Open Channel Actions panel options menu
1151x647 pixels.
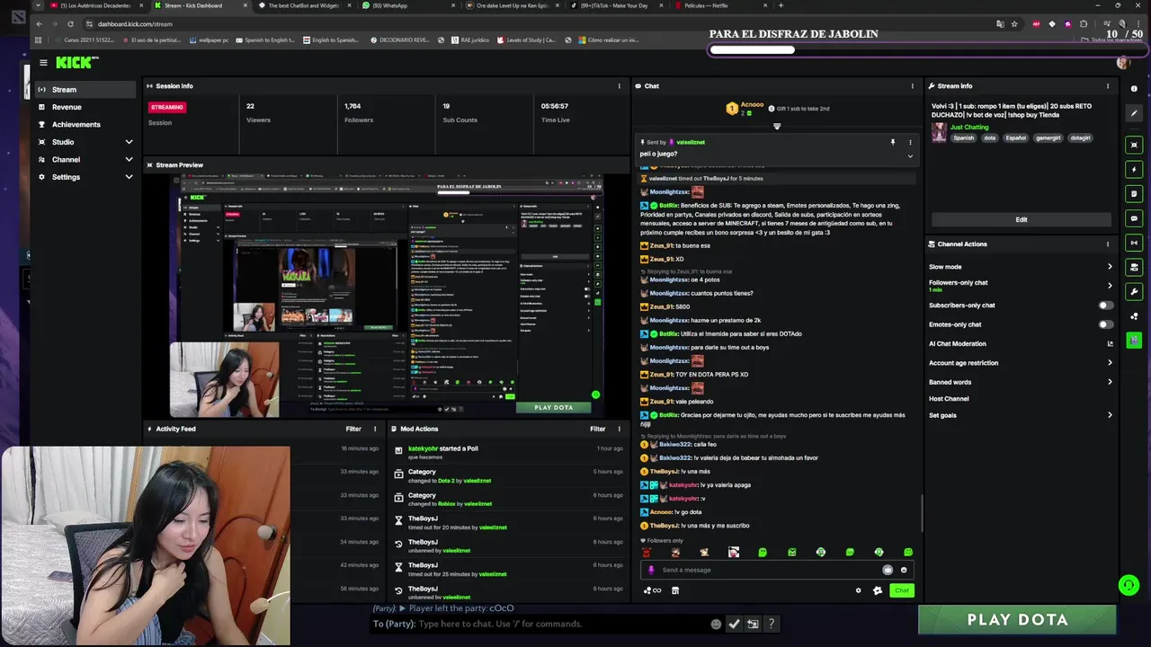click(1107, 244)
